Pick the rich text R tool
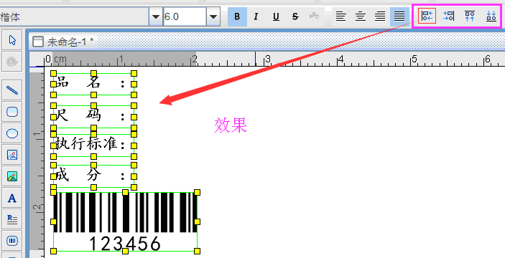The width and height of the screenshot is (505, 258). point(12,219)
